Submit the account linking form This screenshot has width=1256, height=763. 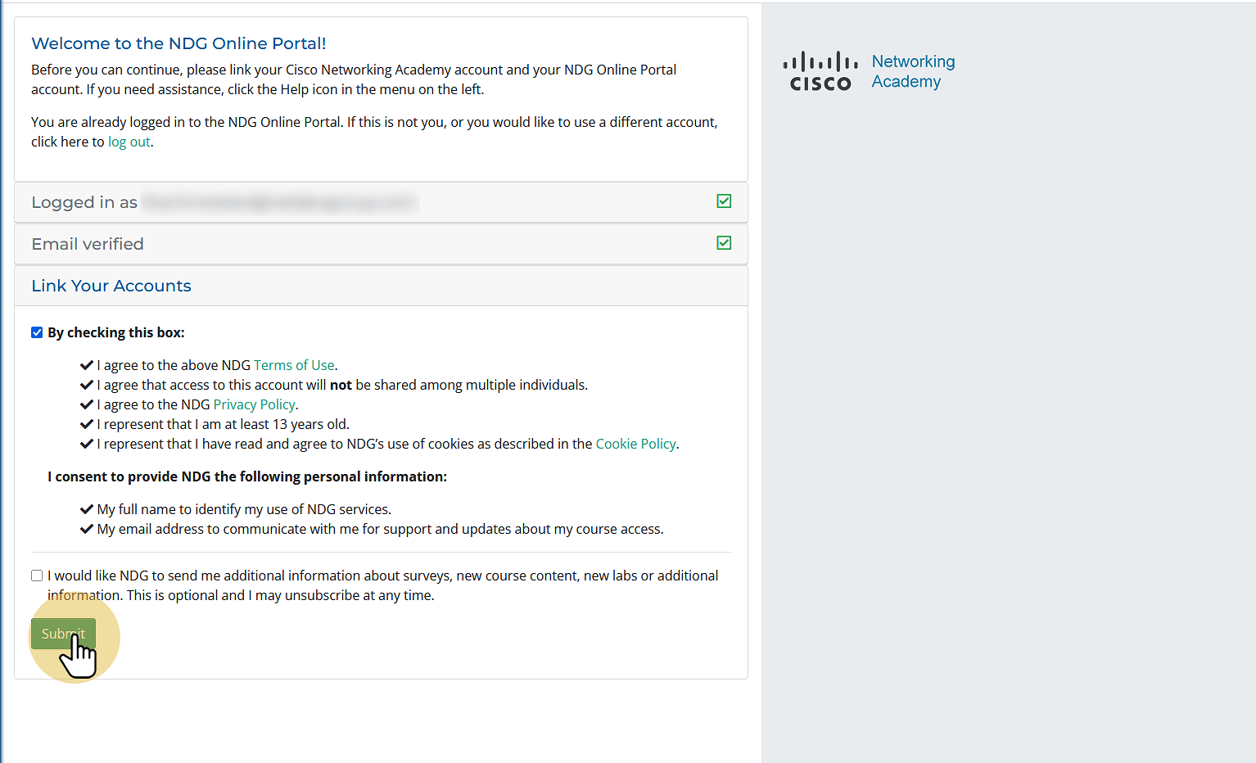point(63,634)
